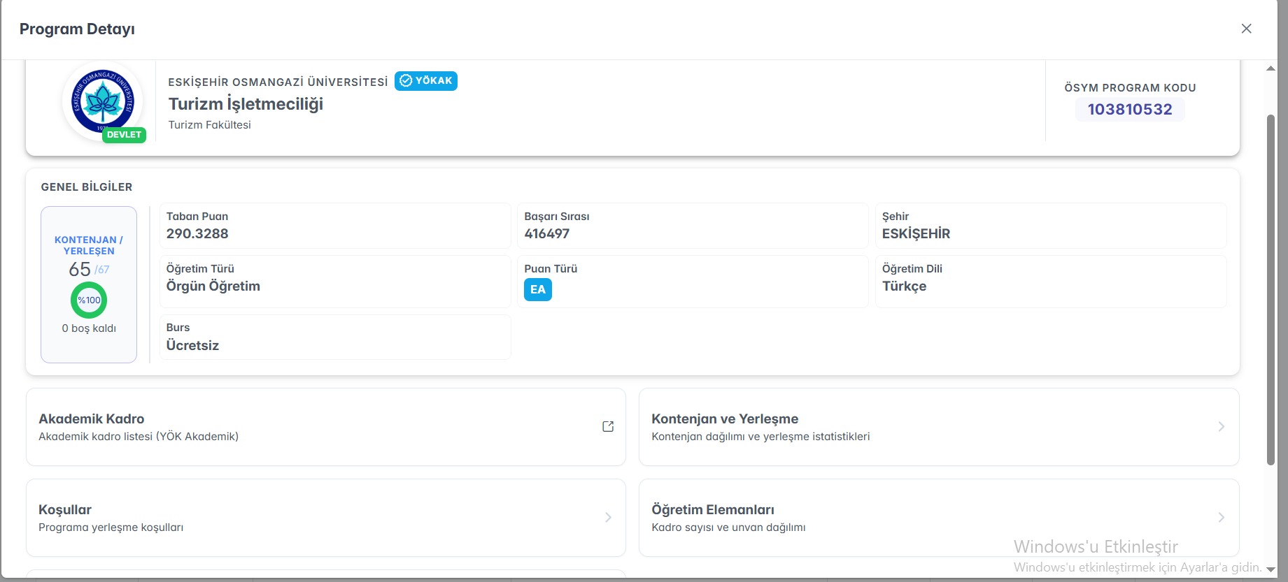Click the Eskişehir Osmangazi University logo

click(x=103, y=101)
